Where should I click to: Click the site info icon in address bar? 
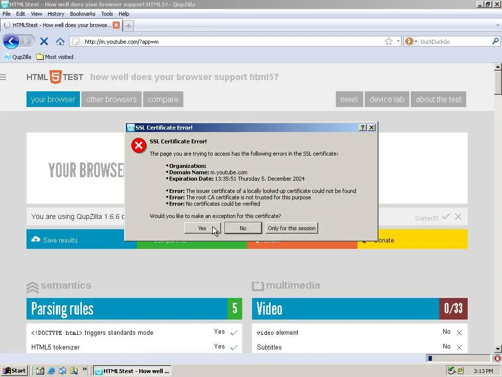[x=76, y=41]
